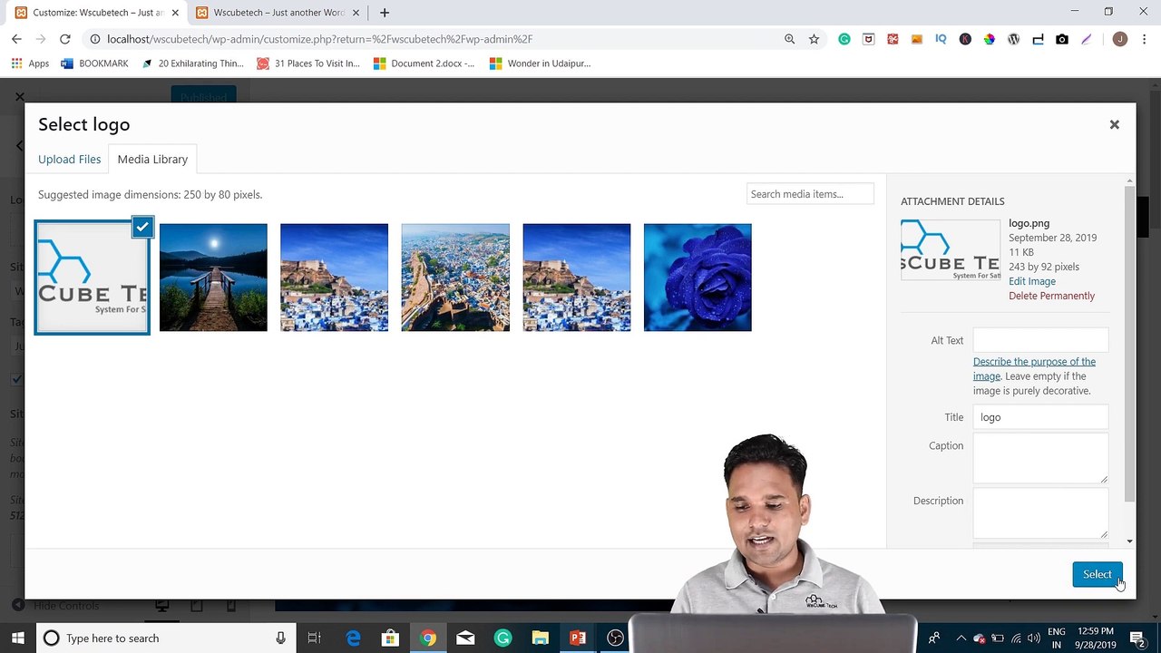Open File Explorer from taskbar

click(540, 638)
